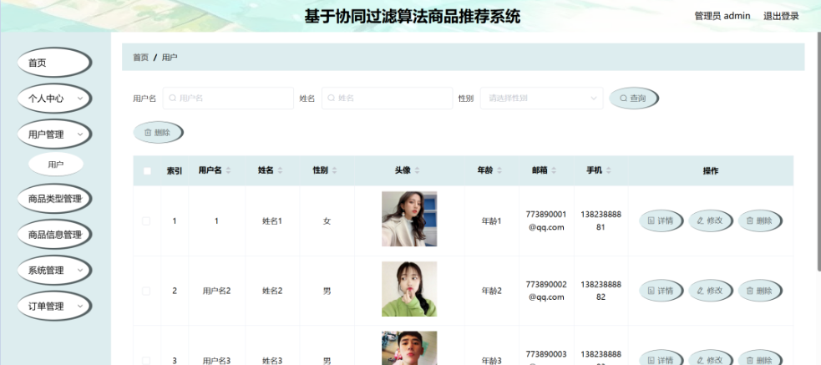Image resolution: width=821 pixels, height=365 pixels.
Task: Focus the 姓名 search input
Action: tap(387, 98)
